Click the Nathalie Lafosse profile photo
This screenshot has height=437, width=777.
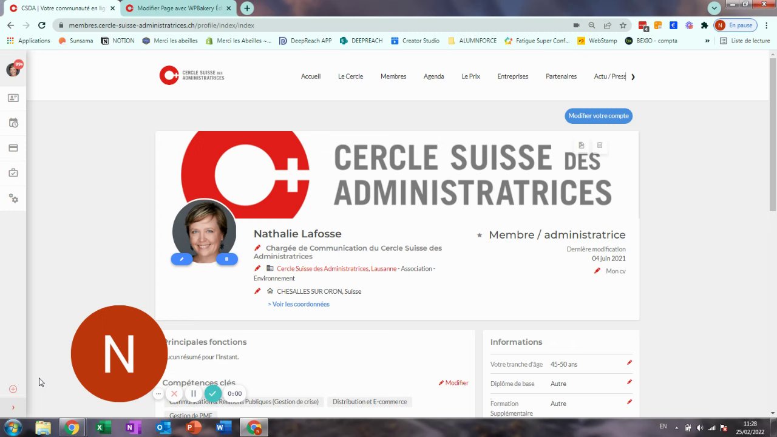coord(205,231)
